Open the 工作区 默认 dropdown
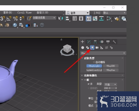The width and height of the screenshot is (139, 111). 115,13
